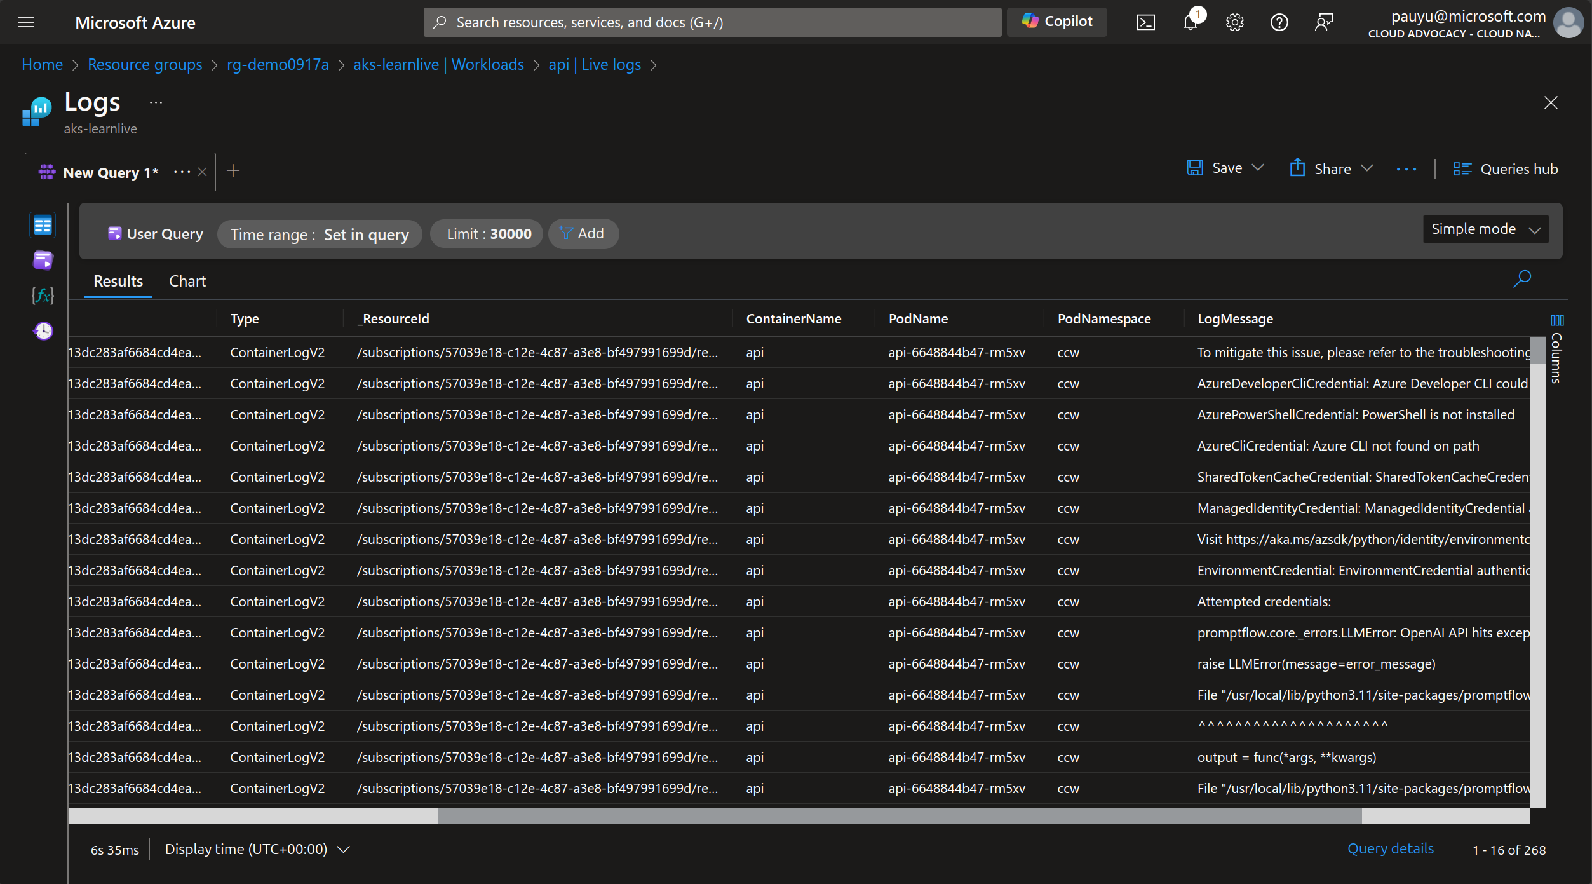Open Display time UTC dropdown
This screenshot has width=1592, height=884.
[257, 848]
